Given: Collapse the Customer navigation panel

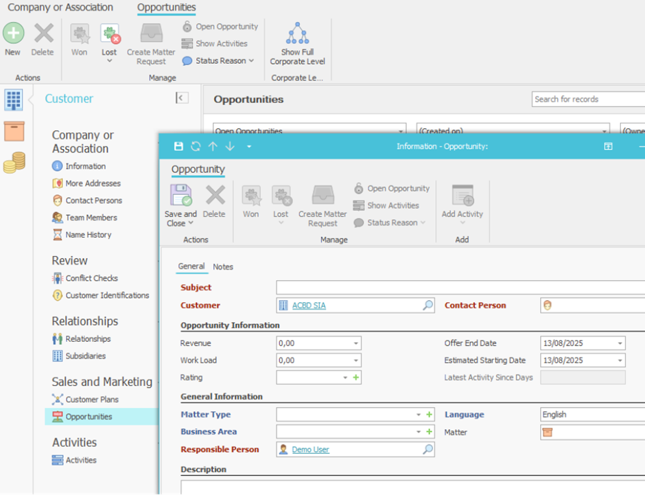Looking at the screenshot, I should [x=182, y=98].
